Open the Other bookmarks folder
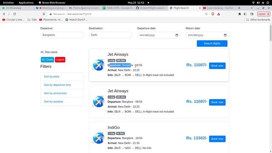 pyautogui.click(x=258, y=20)
